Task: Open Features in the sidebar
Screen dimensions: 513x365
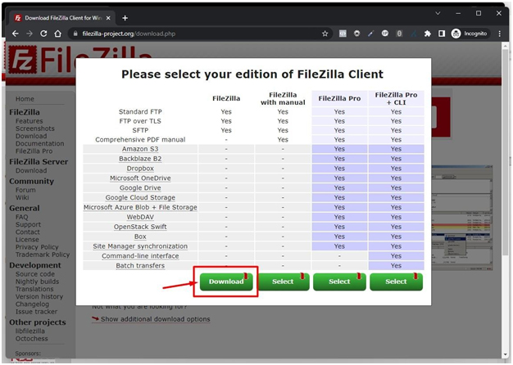Action: [x=30, y=121]
